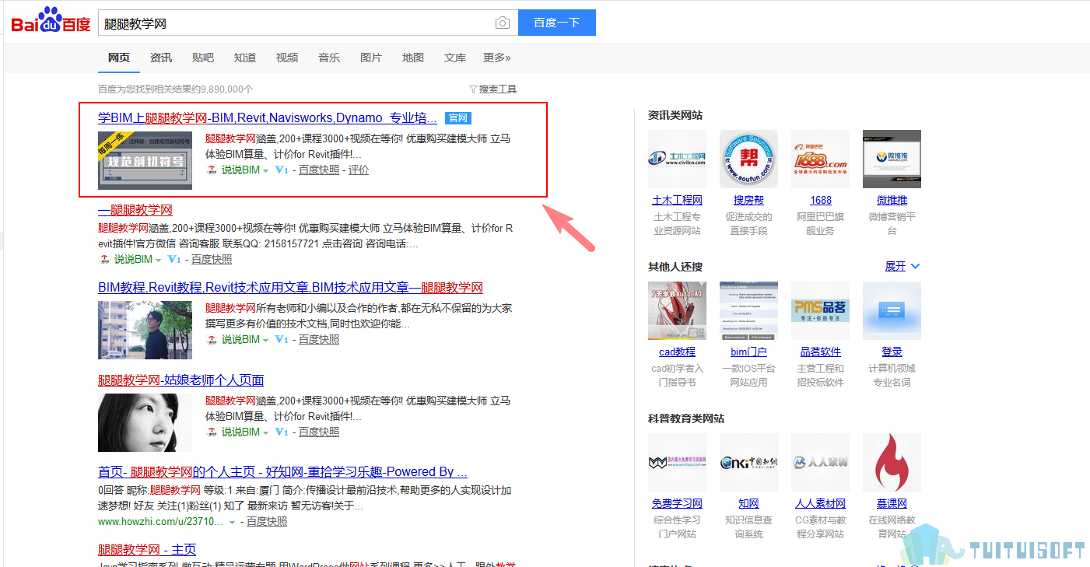Open 腿腿教学网-姑娘老师个人页面 link

[180, 380]
